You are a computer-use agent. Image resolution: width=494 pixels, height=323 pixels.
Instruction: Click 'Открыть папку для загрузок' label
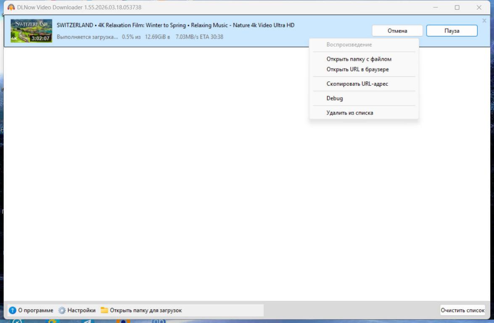click(x=146, y=310)
